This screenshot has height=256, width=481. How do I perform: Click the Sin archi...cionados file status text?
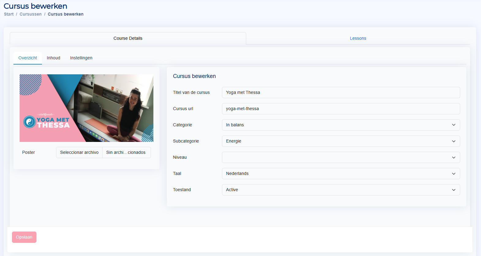coord(126,152)
